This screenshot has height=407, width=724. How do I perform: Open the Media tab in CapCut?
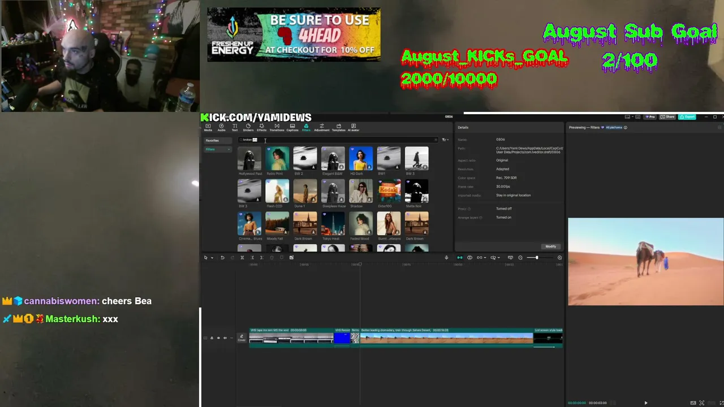pos(208,128)
